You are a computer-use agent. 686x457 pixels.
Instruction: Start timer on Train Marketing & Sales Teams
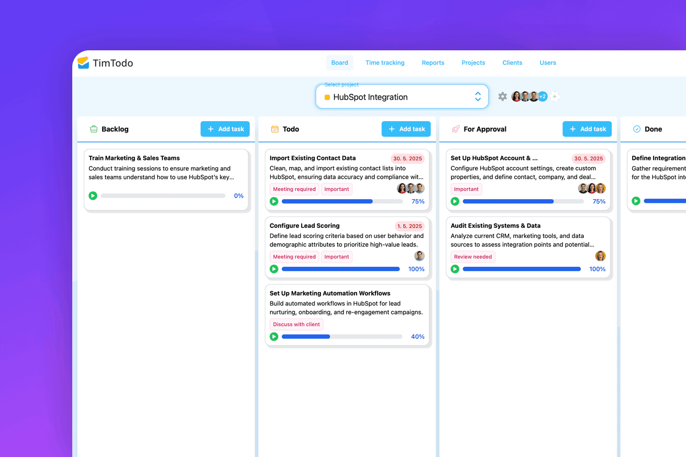point(93,195)
